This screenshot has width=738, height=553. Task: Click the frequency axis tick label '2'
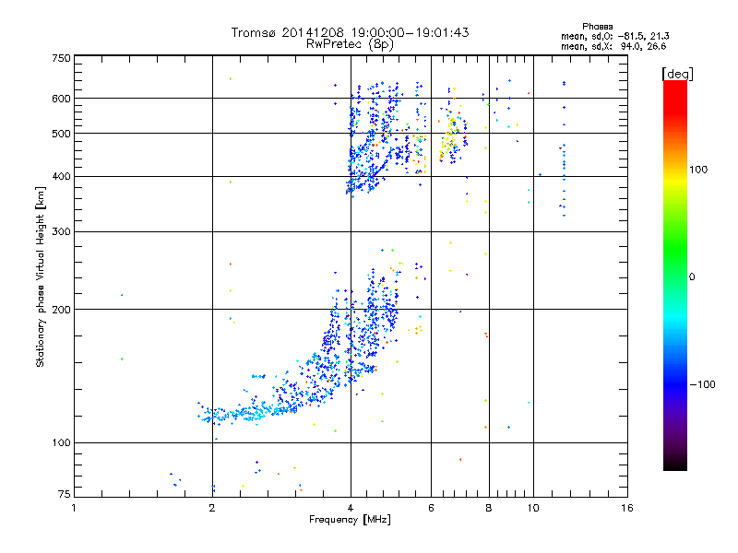212,508
